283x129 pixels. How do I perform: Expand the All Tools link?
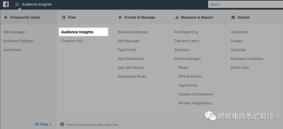43,124
